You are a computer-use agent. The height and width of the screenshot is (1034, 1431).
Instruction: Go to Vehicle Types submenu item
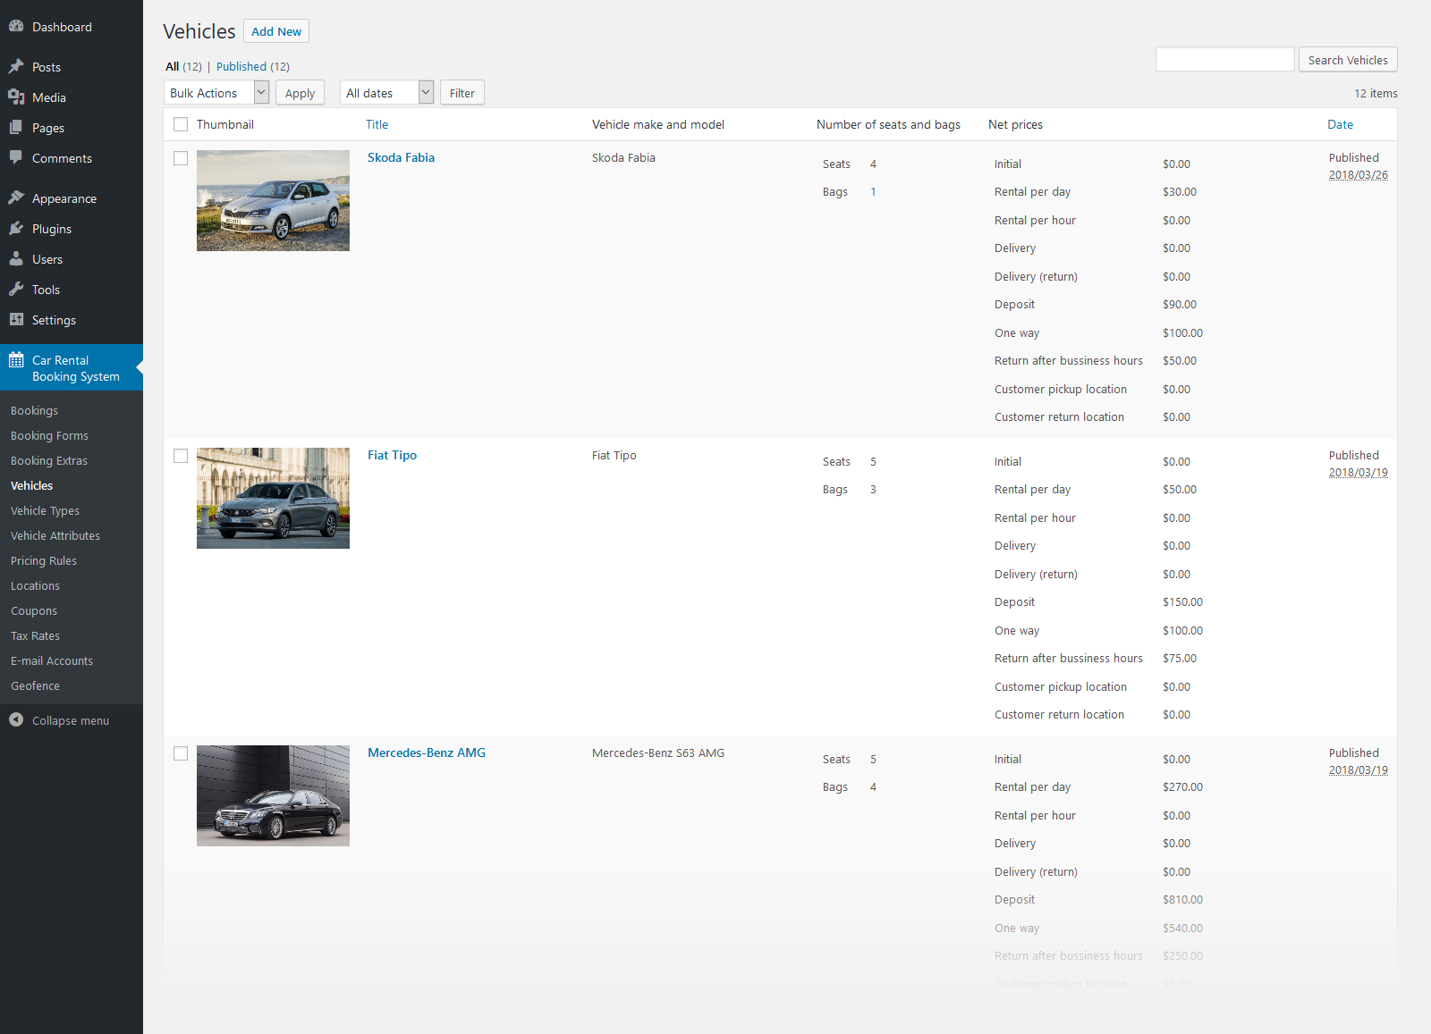pyautogui.click(x=45, y=511)
